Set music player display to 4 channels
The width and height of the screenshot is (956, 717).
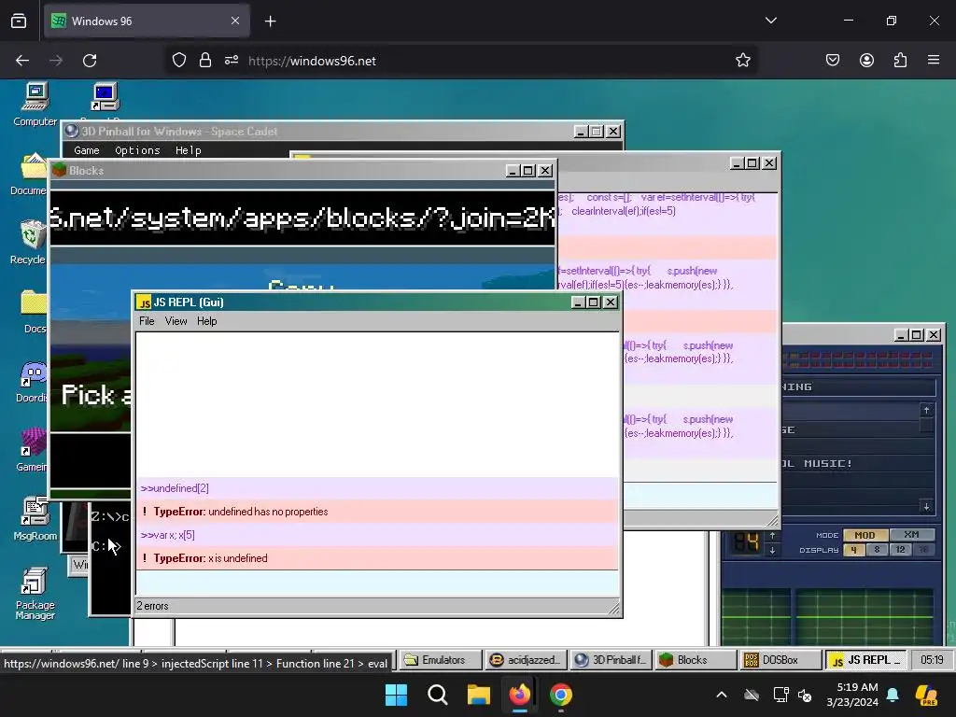tap(853, 549)
